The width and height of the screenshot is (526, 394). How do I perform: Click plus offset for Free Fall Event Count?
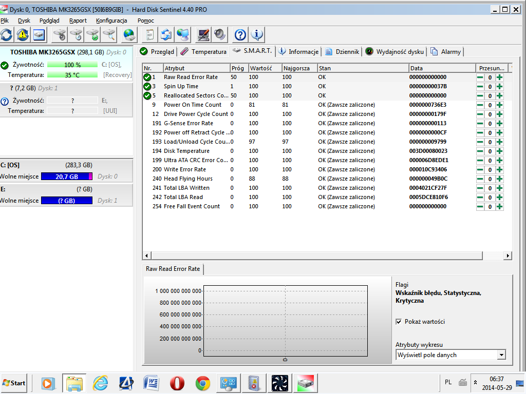click(x=499, y=207)
